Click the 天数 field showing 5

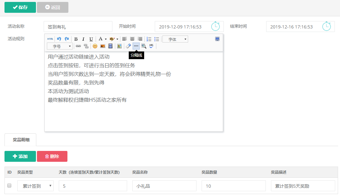[93, 186]
